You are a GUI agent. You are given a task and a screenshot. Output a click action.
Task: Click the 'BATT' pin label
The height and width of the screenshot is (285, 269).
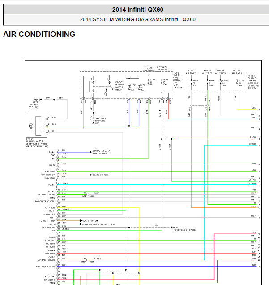pyautogui.click(x=53, y=158)
